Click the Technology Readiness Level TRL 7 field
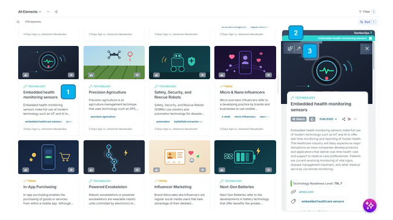393x220 pixels. (317, 184)
